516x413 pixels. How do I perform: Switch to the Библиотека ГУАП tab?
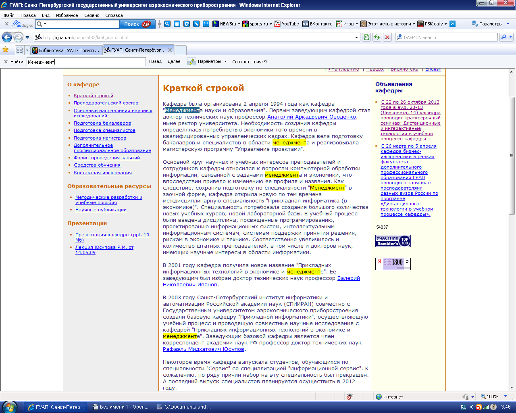67,50
